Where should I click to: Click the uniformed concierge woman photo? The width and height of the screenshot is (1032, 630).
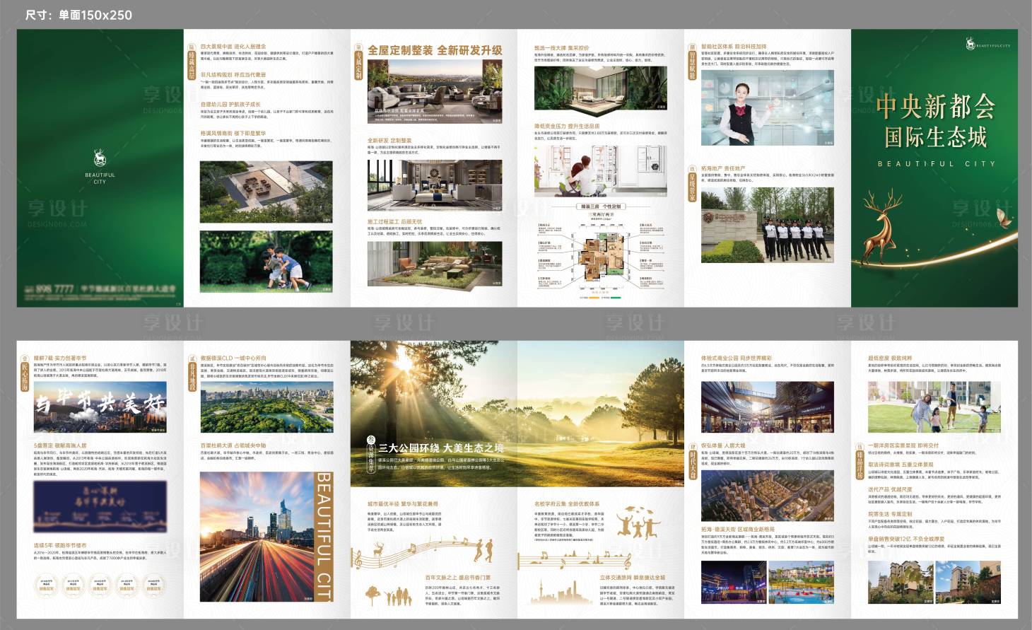tap(767, 107)
